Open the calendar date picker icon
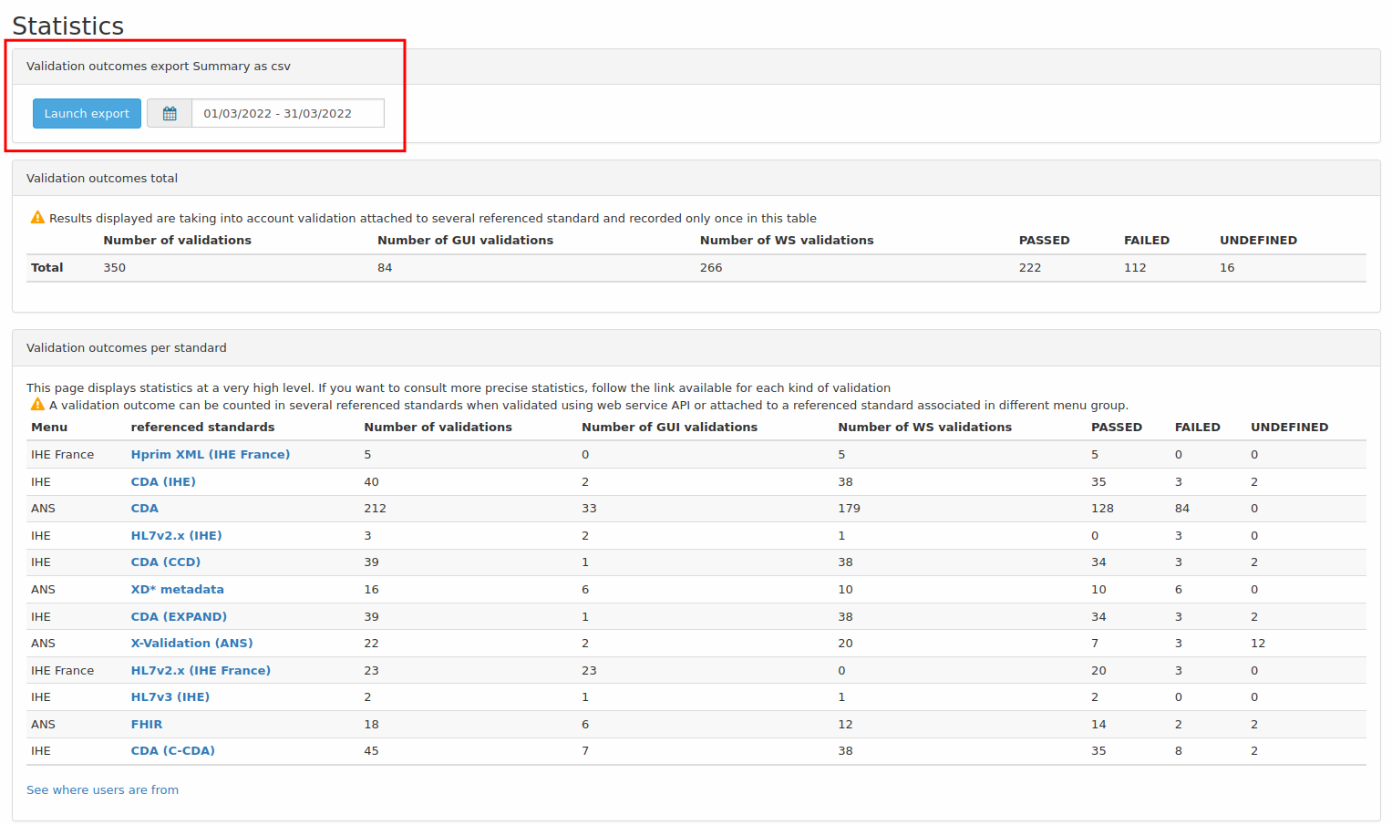This screenshot has width=1392, height=825. 170,113
